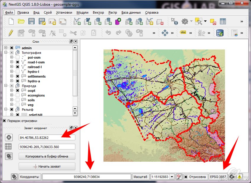Open New Print Composer icon
251x183 pixels.
(52, 22)
